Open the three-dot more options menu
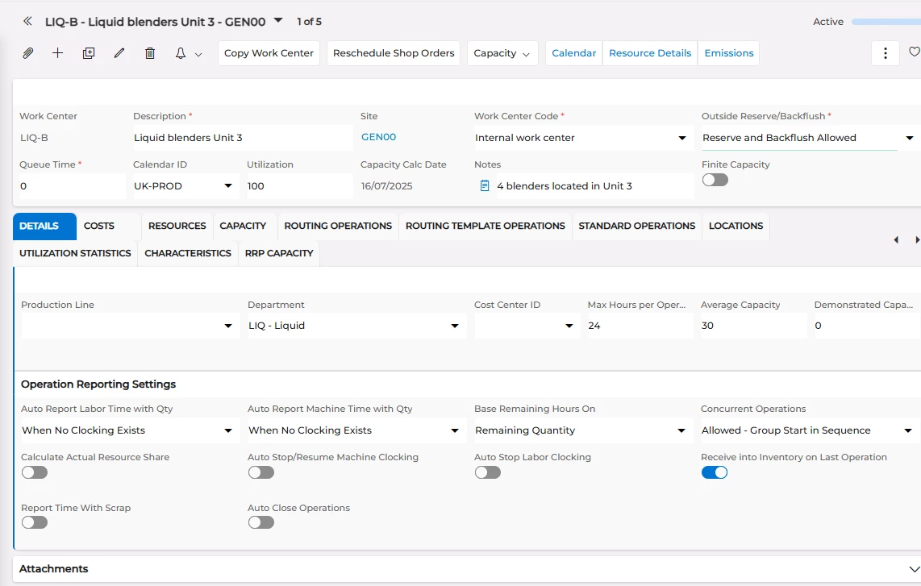The image size is (921, 586). click(886, 53)
